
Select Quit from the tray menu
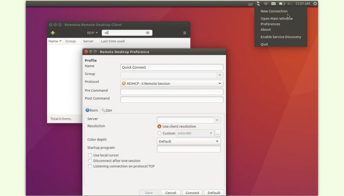[264, 44]
